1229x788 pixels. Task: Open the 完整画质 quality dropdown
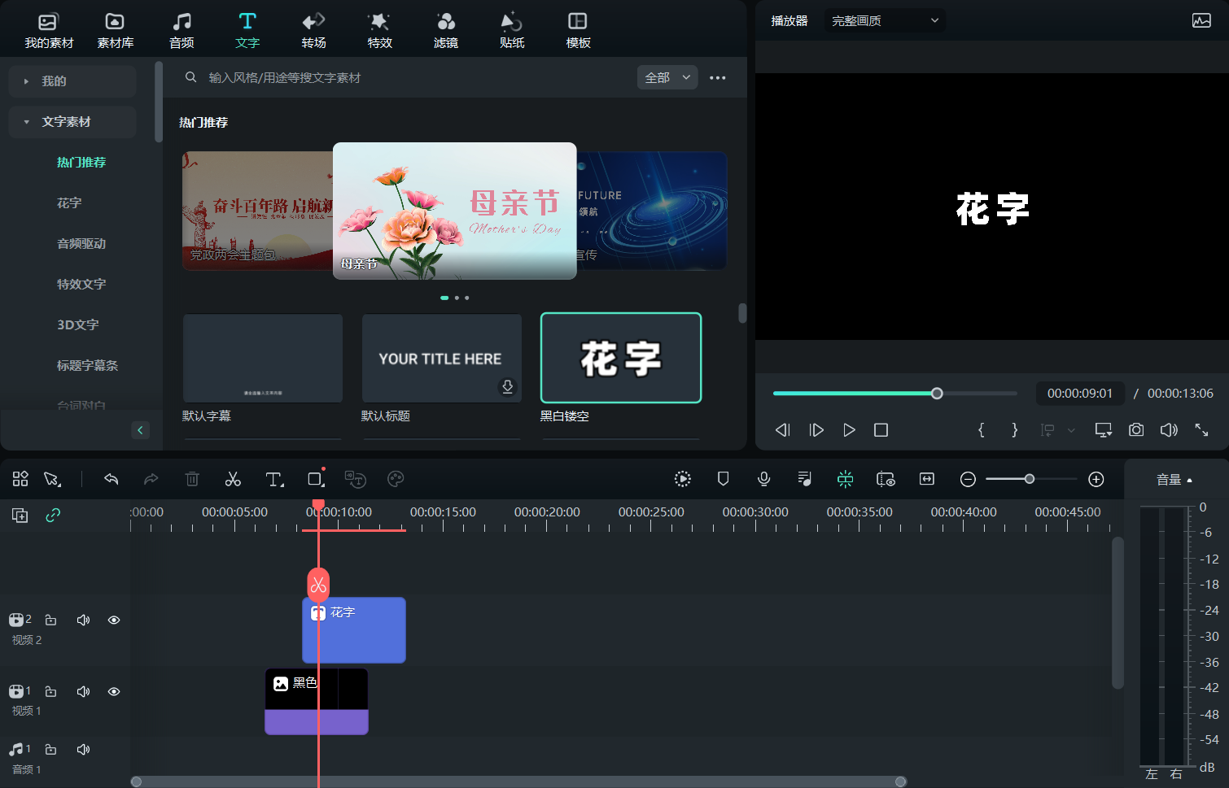tap(885, 20)
